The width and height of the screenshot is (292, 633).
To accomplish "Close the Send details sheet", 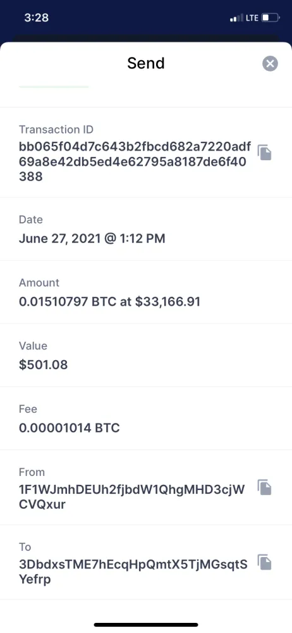I will pyautogui.click(x=270, y=63).
